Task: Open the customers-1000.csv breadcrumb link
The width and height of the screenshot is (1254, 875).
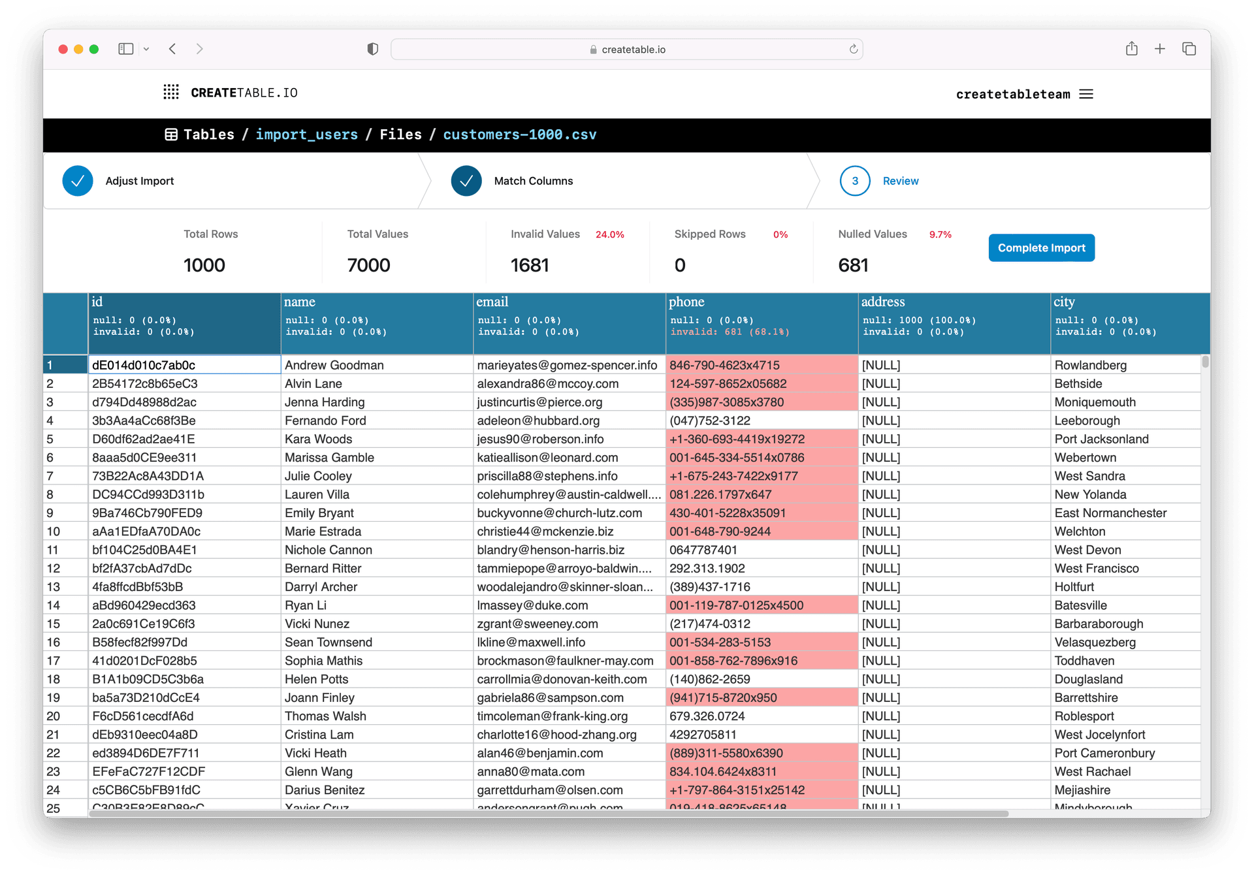Action: pyautogui.click(x=520, y=135)
